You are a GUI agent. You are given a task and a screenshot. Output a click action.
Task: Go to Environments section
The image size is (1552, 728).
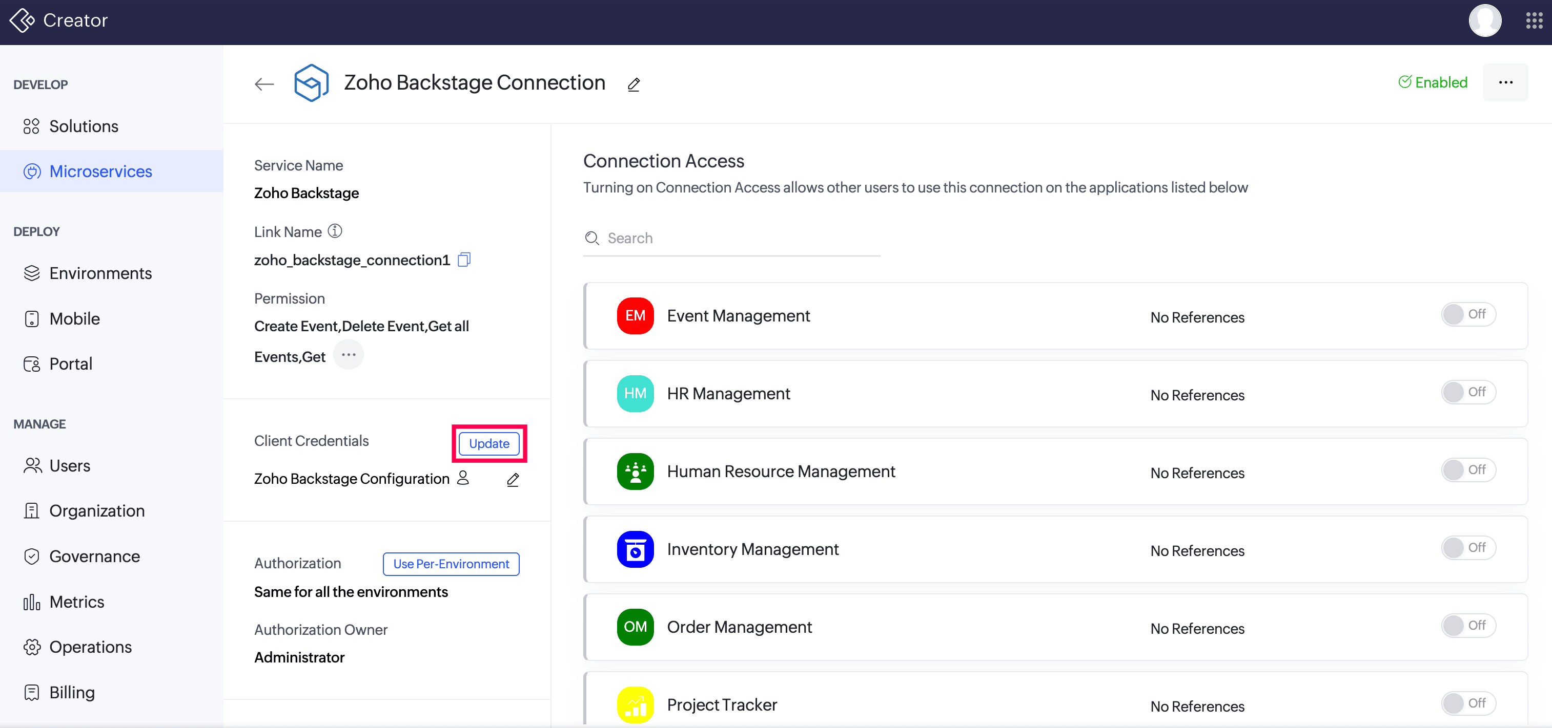(x=100, y=273)
